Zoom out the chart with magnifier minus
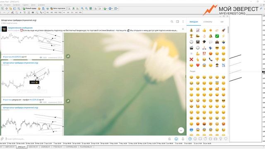This screenshot has width=265, height=149. 87,8
